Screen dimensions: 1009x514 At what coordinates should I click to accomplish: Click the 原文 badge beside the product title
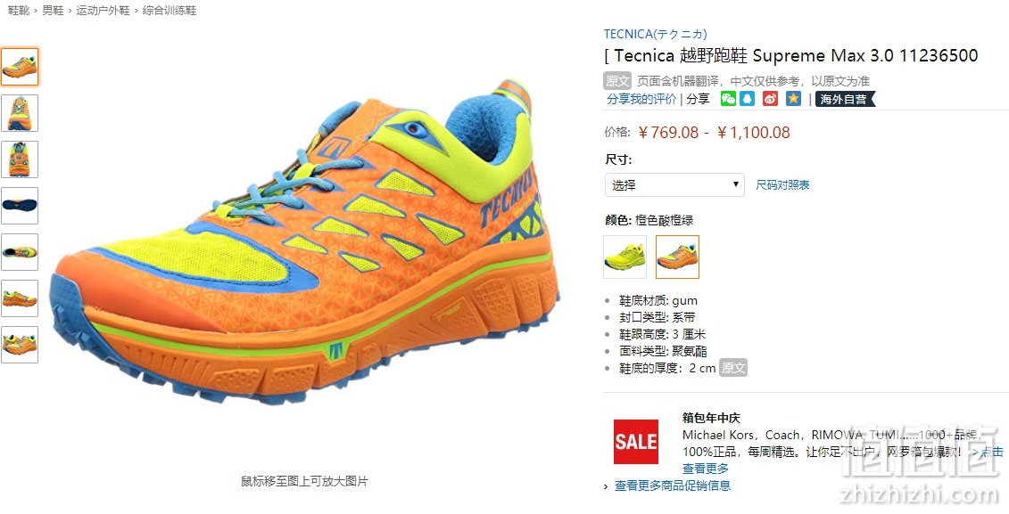pyautogui.click(x=617, y=81)
